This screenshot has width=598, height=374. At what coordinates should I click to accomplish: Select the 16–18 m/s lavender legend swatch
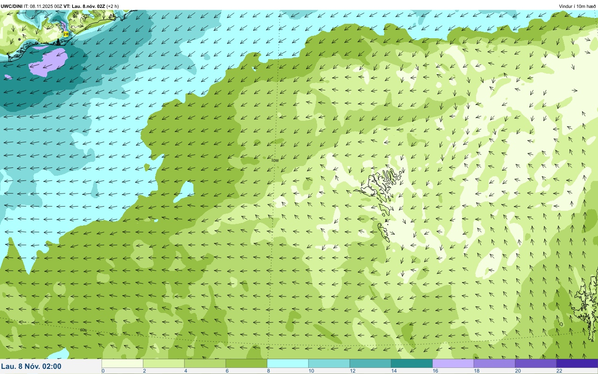click(x=453, y=363)
